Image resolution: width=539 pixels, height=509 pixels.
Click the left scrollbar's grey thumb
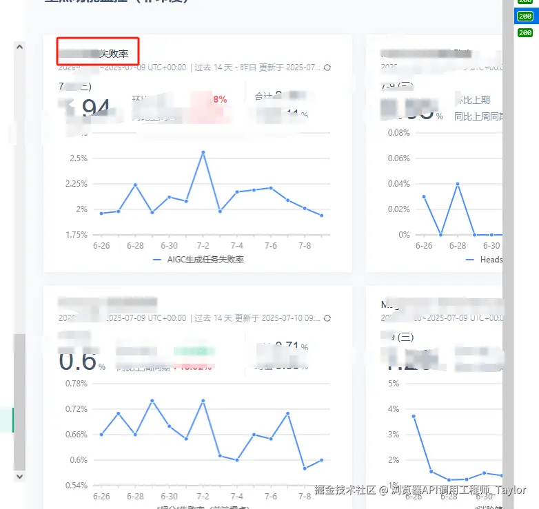coord(19,402)
